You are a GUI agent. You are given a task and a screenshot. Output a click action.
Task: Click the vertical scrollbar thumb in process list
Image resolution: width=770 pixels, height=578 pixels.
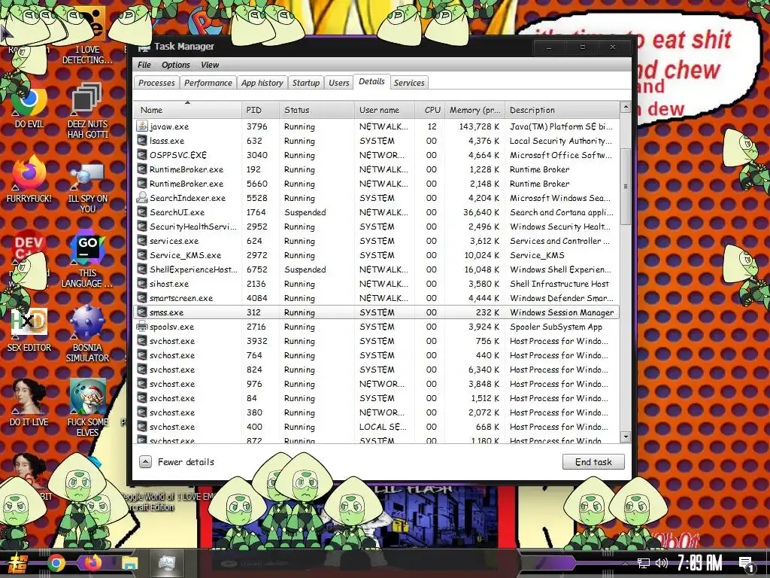point(625,187)
